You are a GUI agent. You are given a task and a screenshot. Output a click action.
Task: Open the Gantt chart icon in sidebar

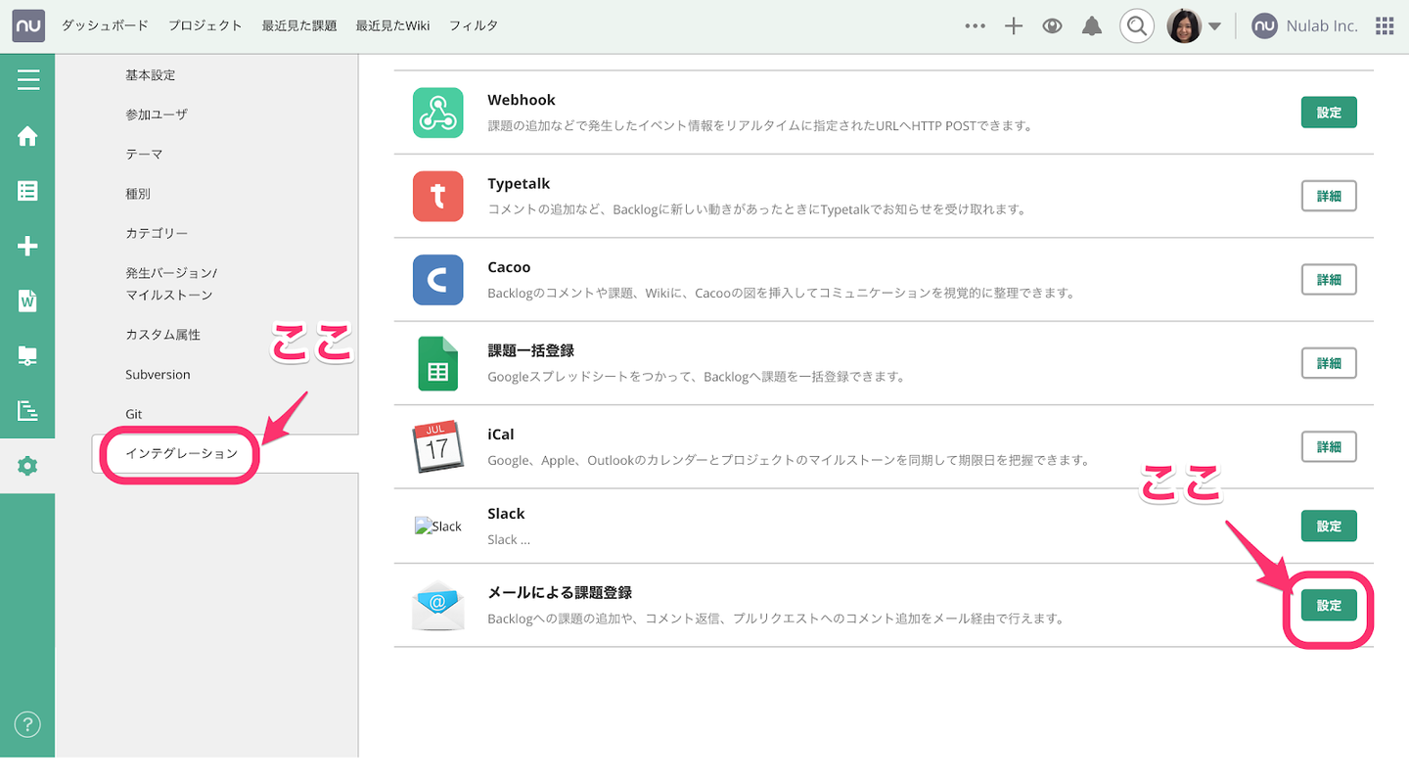pyautogui.click(x=27, y=410)
